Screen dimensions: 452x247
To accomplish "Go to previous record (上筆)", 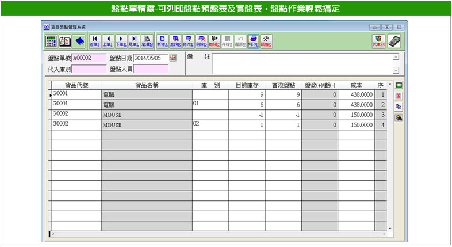I will [108, 41].
